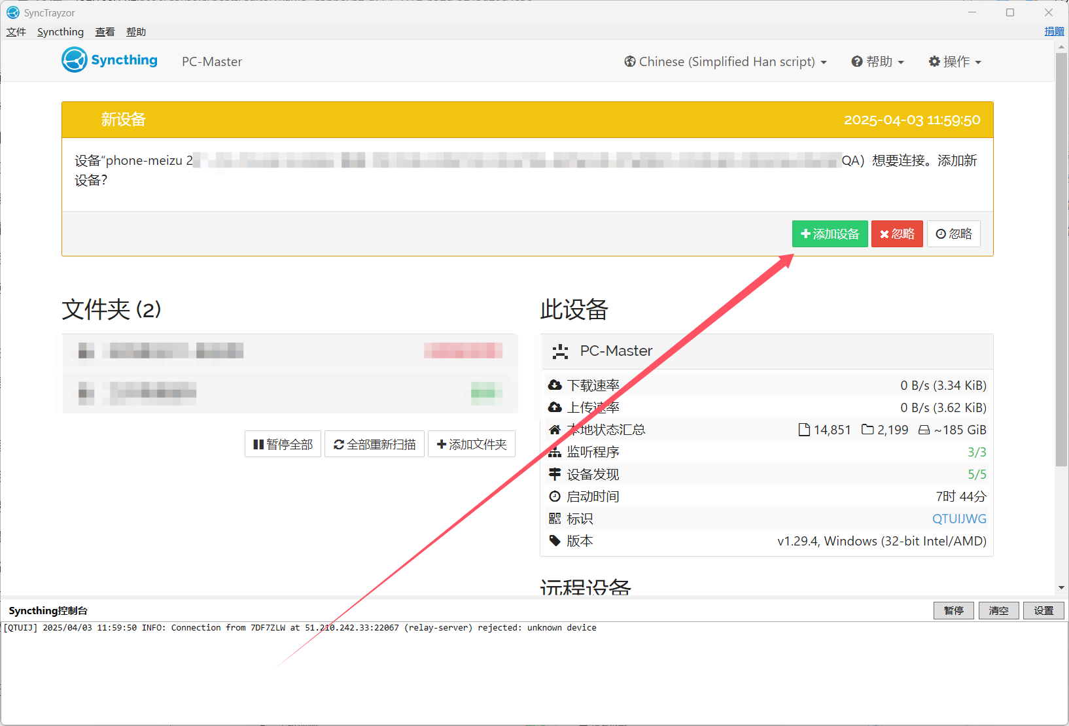Image resolution: width=1069 pixels, height=726 pixels.
Task: Open the 帮助 menu in the menu bar
Action: tap(136, 32)
